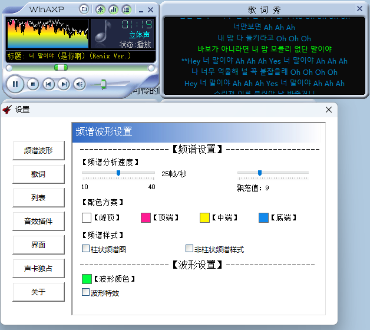Mute sound with the speaker icon
This screenshot has width=370, height=330.
pyautogui.click(x=80, y=84)
